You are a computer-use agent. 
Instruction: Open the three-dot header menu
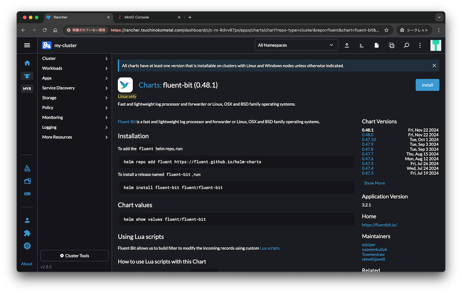tap(420, 45)
